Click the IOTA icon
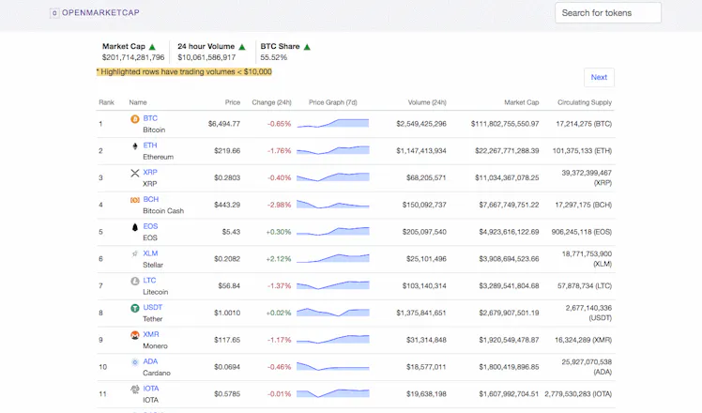This screenshot has width=702, height=413. 135,389
